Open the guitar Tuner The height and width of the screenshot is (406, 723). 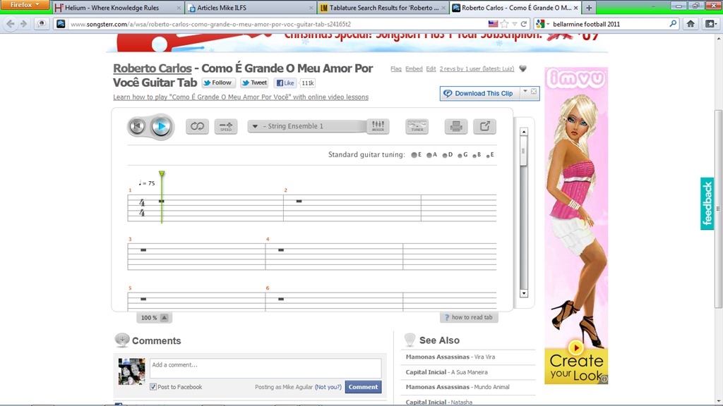[417, 127]
